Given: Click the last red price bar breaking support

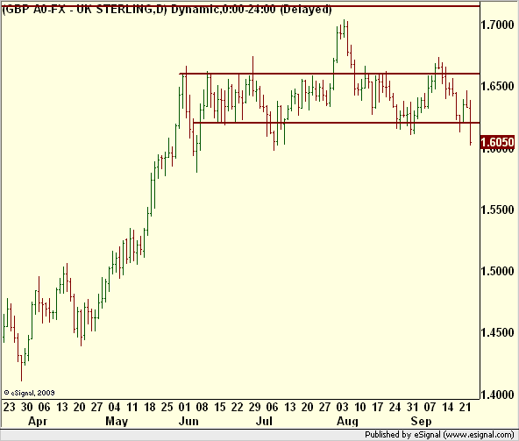Looking at the screenshot, I should pos(470,123).
